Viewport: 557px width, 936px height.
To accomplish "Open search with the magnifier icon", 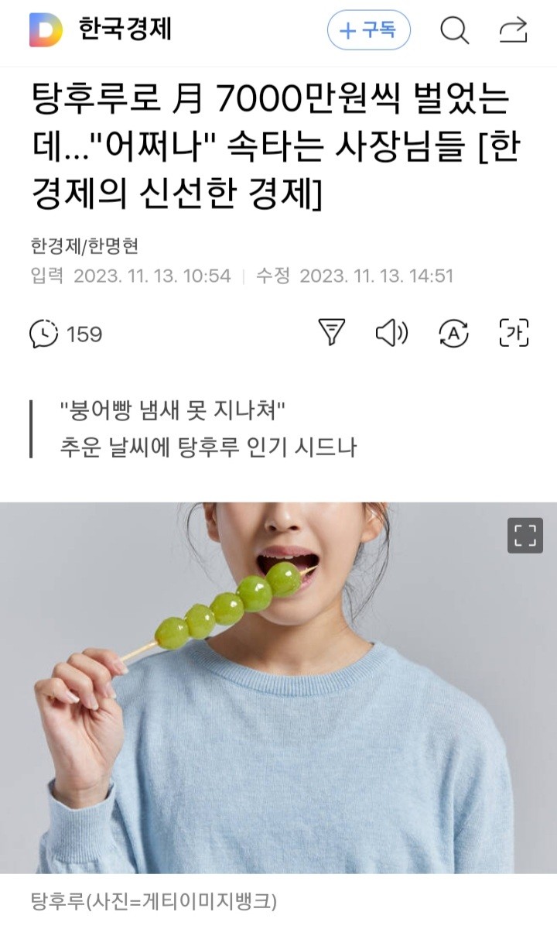I will [455, 31].
